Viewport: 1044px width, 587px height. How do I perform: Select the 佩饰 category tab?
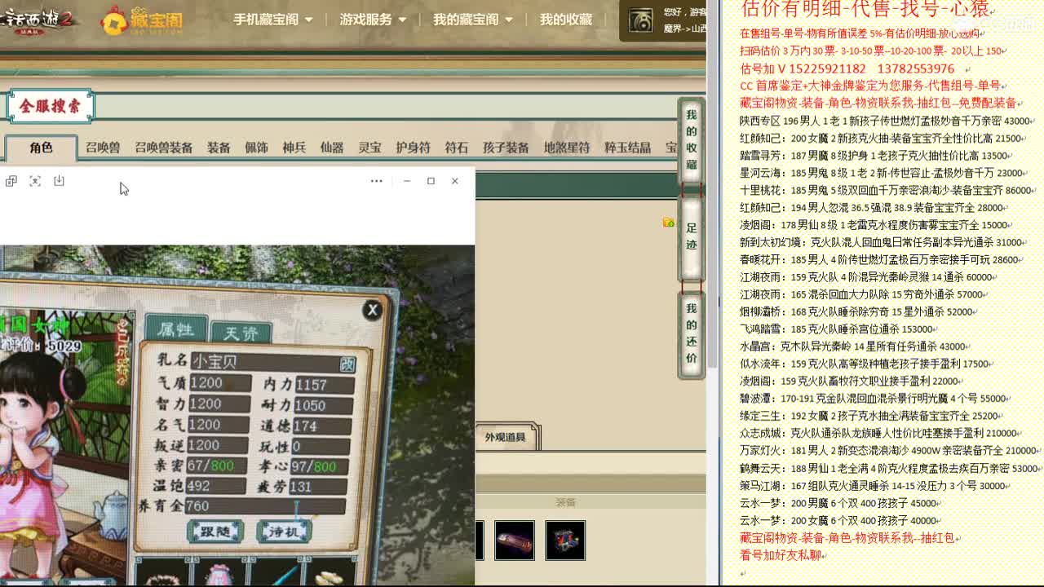pyautogui.click(x=256, y=148)
